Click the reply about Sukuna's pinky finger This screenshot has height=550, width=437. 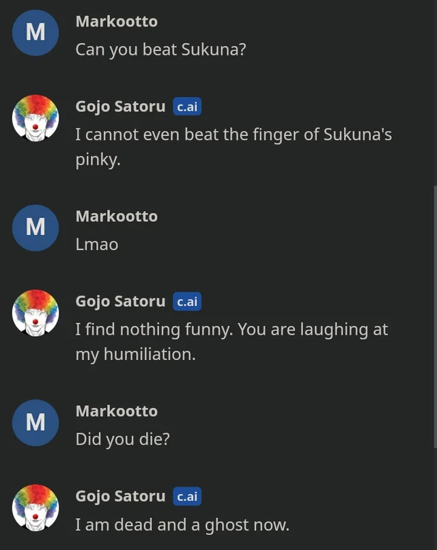click(x=232, y=146)
